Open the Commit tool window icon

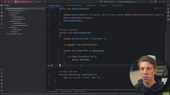[x=2, y=9]
